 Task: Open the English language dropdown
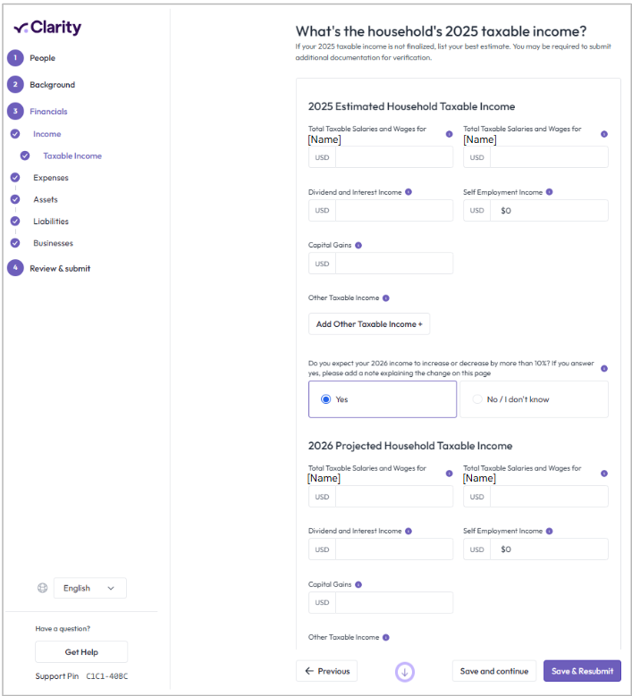pyautogui.click(x=90, y=588)
